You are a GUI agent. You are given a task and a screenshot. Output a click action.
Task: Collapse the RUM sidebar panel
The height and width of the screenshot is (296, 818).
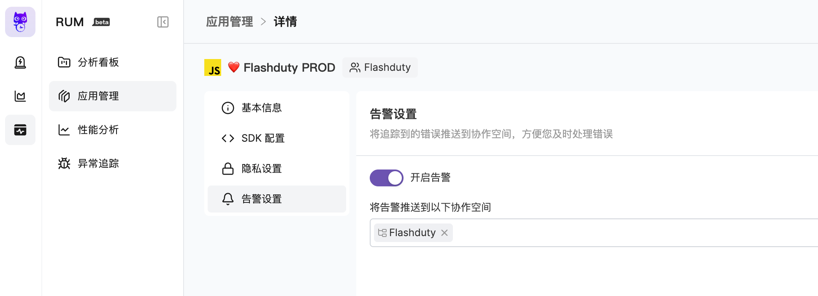(x=163, y=22)
